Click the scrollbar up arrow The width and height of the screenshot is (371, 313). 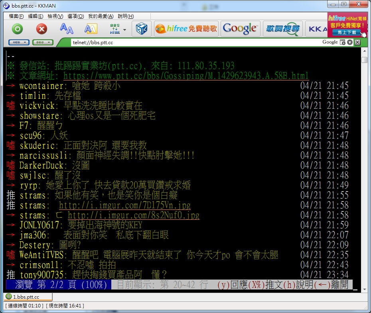pos(365,51)
